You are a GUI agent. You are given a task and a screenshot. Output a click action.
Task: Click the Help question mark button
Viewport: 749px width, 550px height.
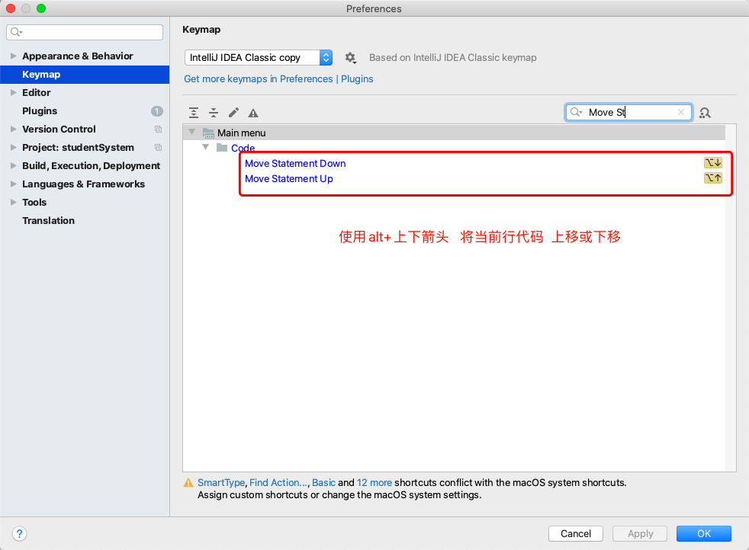point(19,533)
